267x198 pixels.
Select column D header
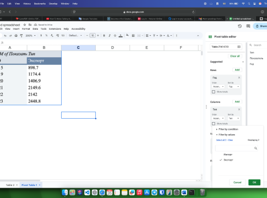112,48
